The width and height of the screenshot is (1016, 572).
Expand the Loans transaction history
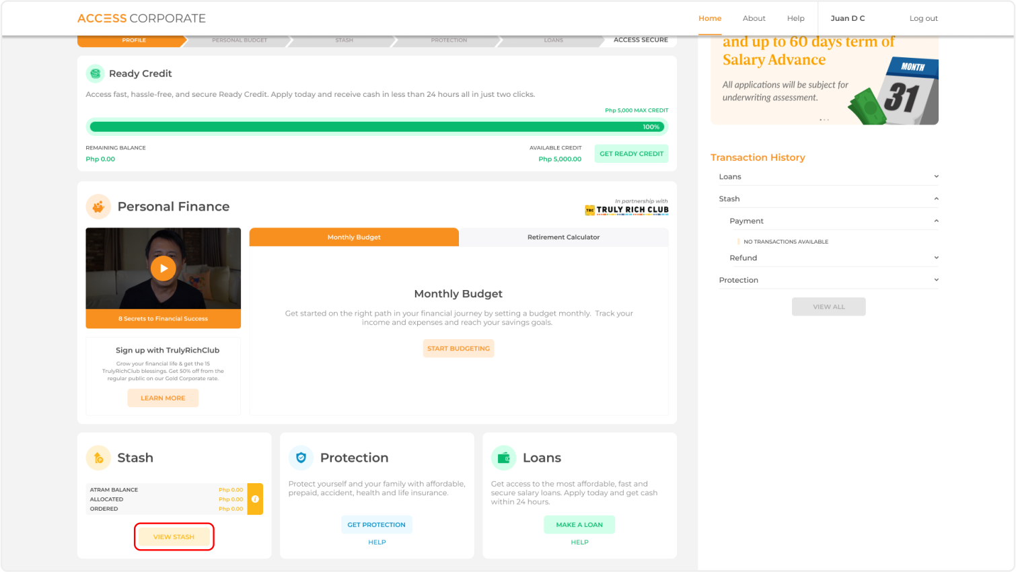click(828, 177)
